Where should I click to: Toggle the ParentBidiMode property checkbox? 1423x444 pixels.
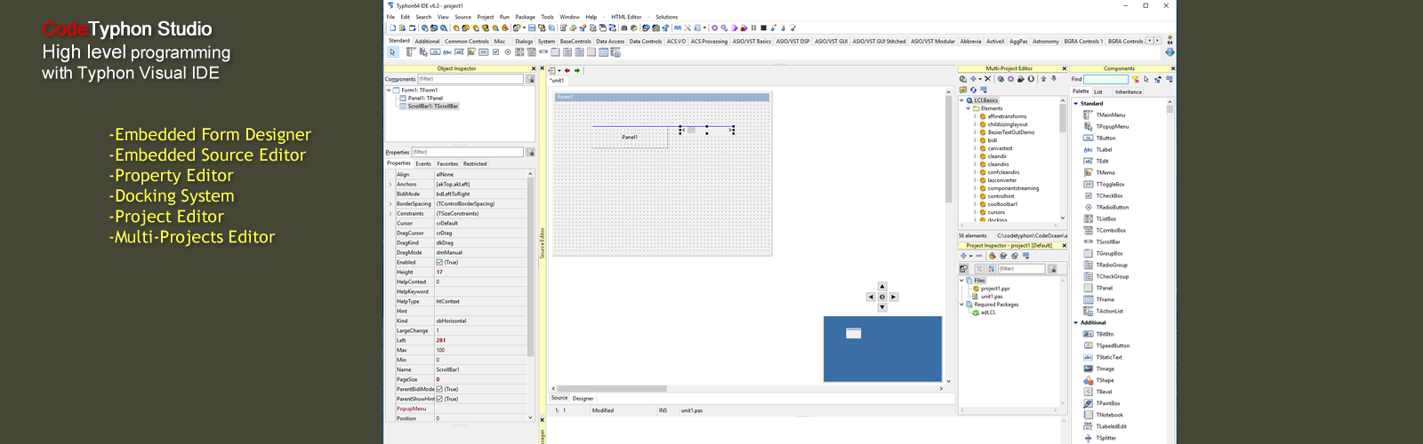tap(439, 389)
